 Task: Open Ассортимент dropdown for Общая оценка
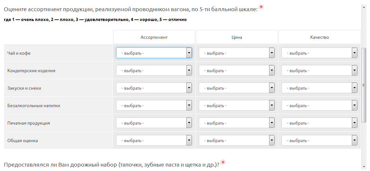154,140
